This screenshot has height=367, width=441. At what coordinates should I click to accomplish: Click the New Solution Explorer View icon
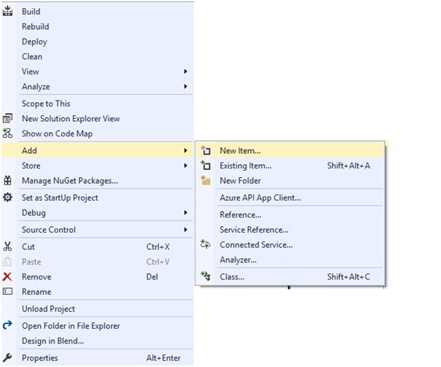[x=8, y=118]
